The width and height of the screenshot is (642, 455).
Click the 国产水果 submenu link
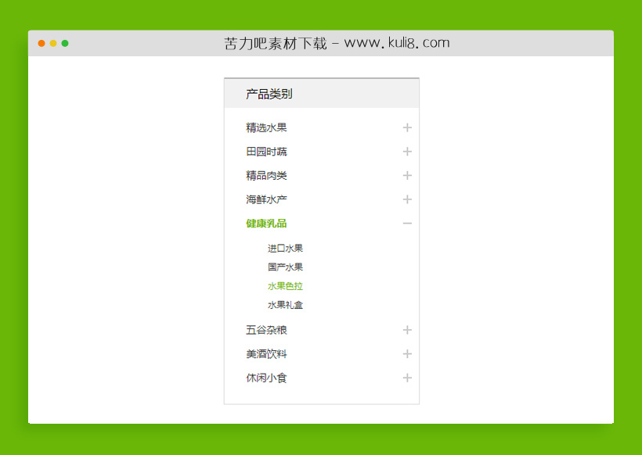pos(285,267)
